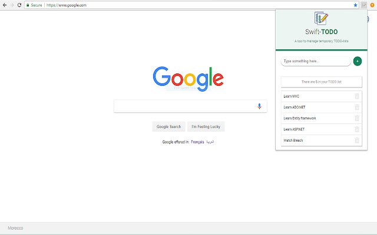Delete the Learn ADO.NET item via trash icon
Image resolution: width=377 pixels, height=235 pixels.
[x=357, y=107]
